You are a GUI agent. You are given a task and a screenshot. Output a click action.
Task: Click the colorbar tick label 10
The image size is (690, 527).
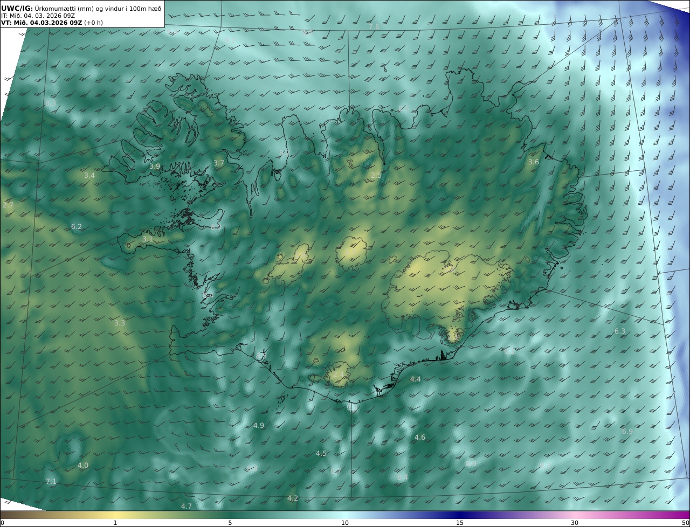point(345,523)
